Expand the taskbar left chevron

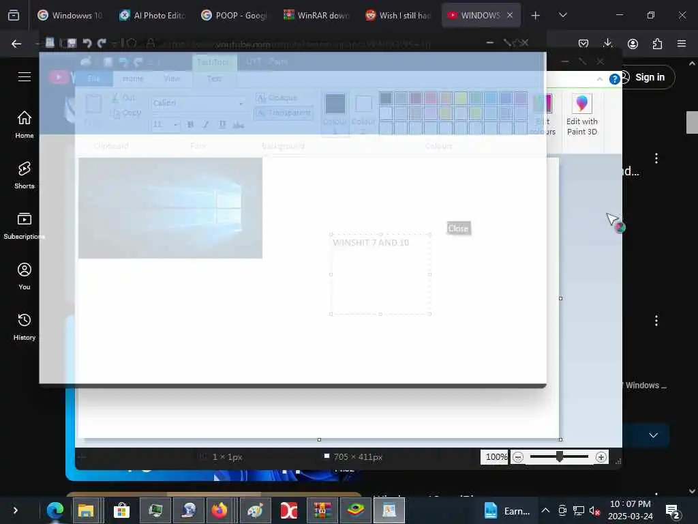coord(15,510)
